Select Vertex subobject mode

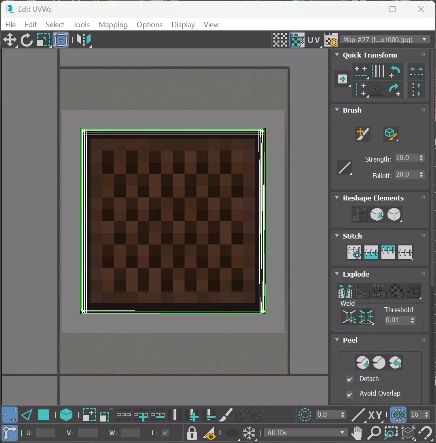click(x=10, y=415)
